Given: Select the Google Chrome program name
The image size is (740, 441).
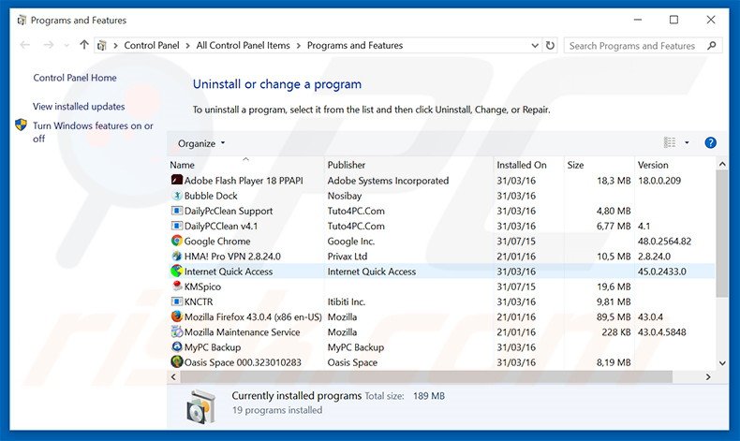Looking at the screenshot, I should coord(217,241).
